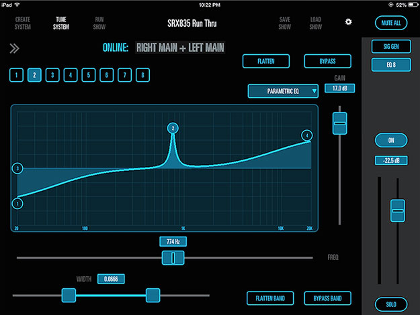
Task: Click the Gain fader handle
Action: pos(339,123)
